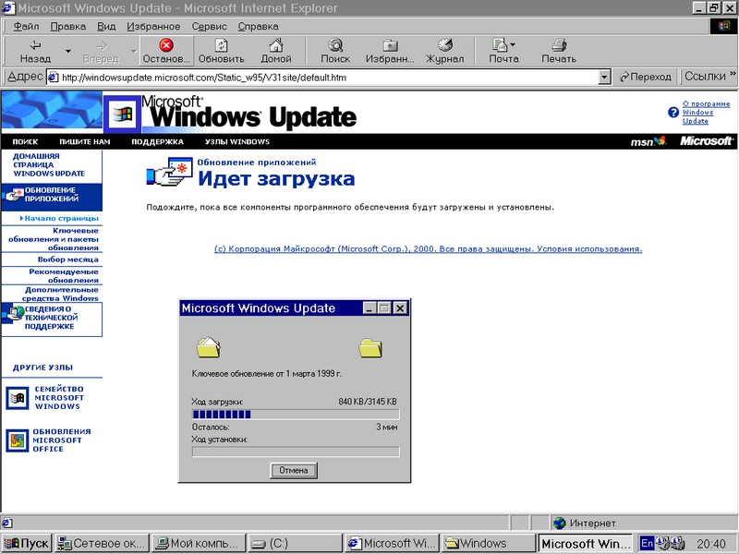Click the Microsoft logo in navigation bar

pyautogui.click(x=706, y=141)
